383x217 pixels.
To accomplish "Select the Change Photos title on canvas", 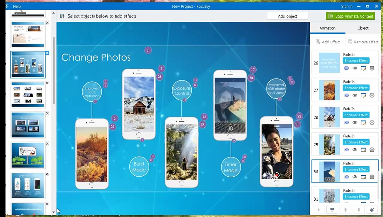I will click(96, 57).
